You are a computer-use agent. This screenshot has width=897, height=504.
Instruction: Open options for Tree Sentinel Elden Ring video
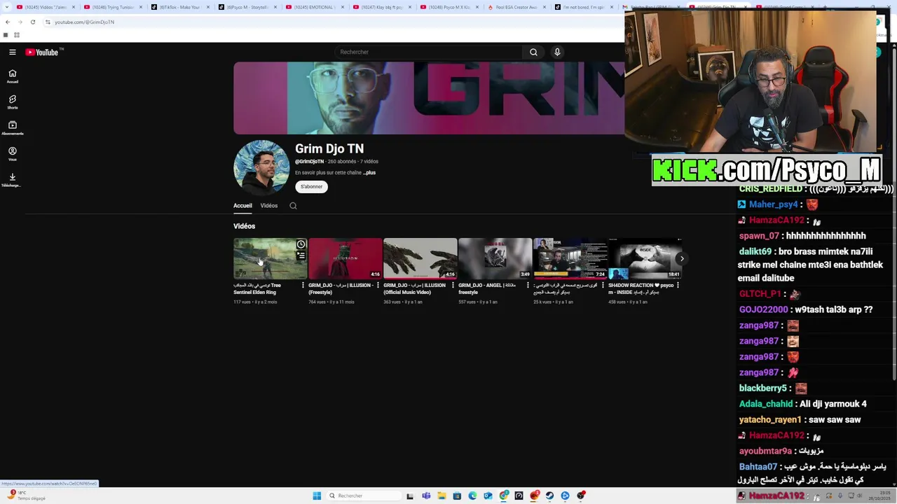point(303,285)
